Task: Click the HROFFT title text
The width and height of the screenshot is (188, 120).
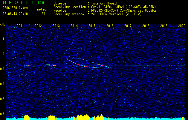Action: [x=19, y=2]
